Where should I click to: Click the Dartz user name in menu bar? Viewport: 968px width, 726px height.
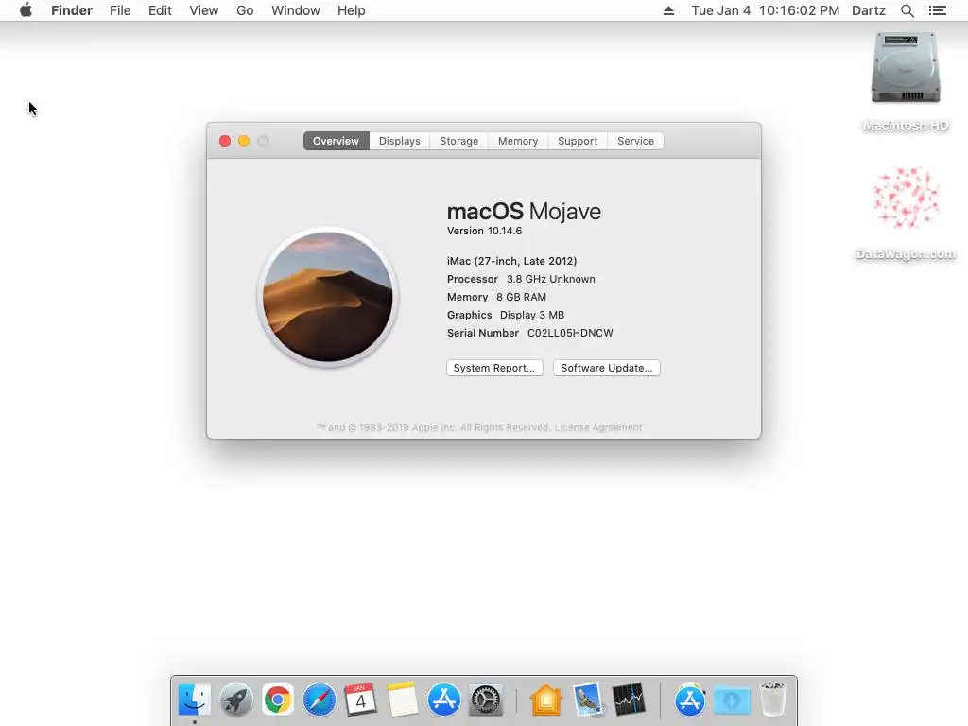869,10
